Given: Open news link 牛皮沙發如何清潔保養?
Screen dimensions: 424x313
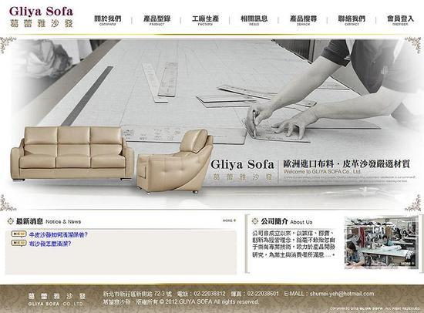Looking at the screenshot, I should point(59,234).
